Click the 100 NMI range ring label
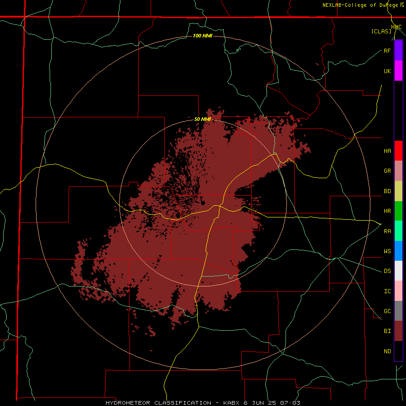406x406 pixels. pyautogui.click(x=203, y=36)
